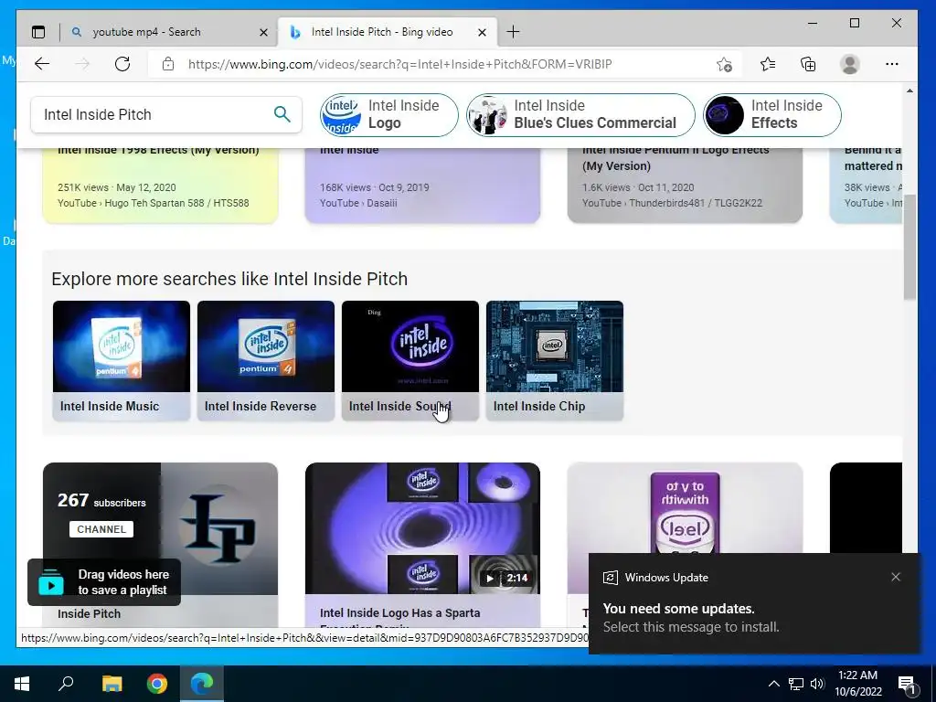Screen dimensions: 936x702
Task: Click the 251K views May 12, 2020 text
Action: coord(117,187)
